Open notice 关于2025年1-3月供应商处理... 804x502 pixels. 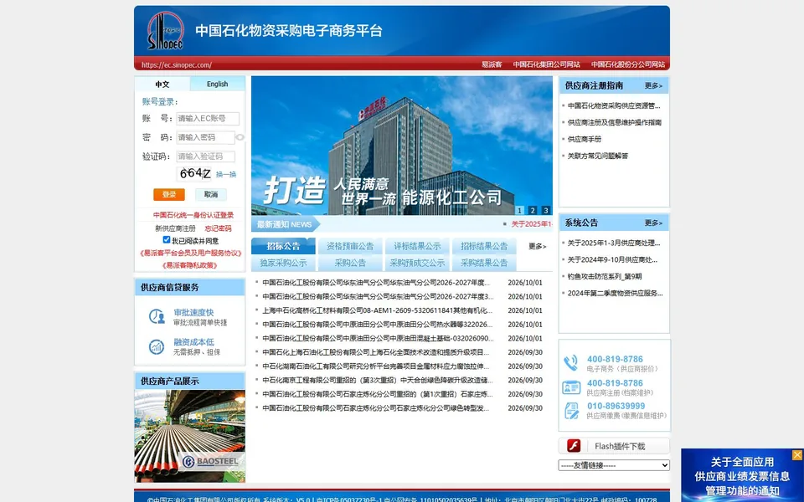click(614, 243)
